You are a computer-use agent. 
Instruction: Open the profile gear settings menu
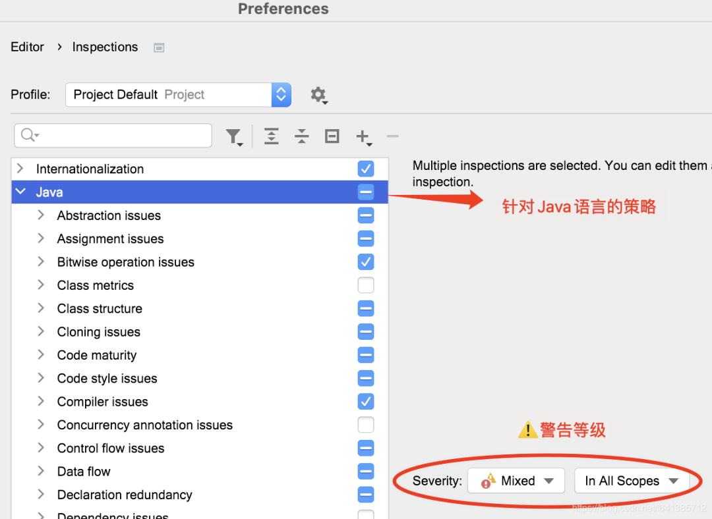tap(319, 96)
